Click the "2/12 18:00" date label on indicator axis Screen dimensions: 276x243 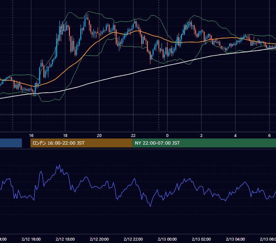click(x=65, y=239)
